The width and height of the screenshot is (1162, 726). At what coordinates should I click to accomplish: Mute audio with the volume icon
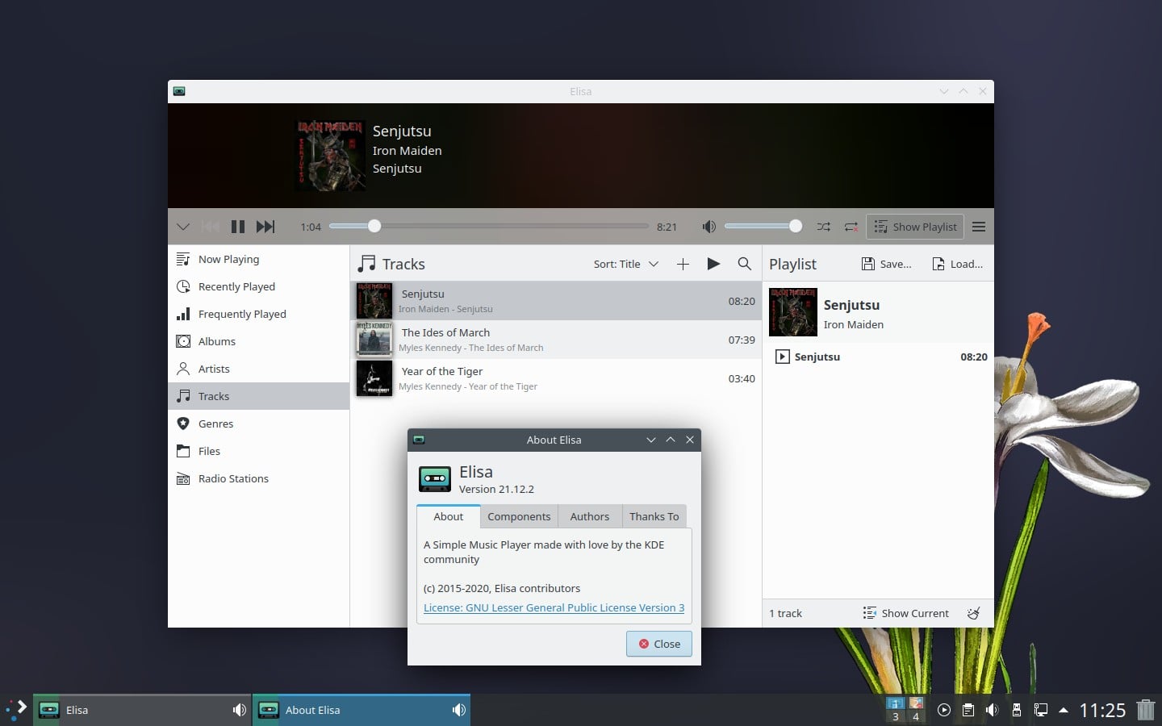coord(708,227)
